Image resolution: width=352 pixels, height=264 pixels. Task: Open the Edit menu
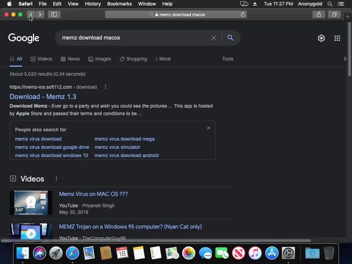(x=57, y=4)
